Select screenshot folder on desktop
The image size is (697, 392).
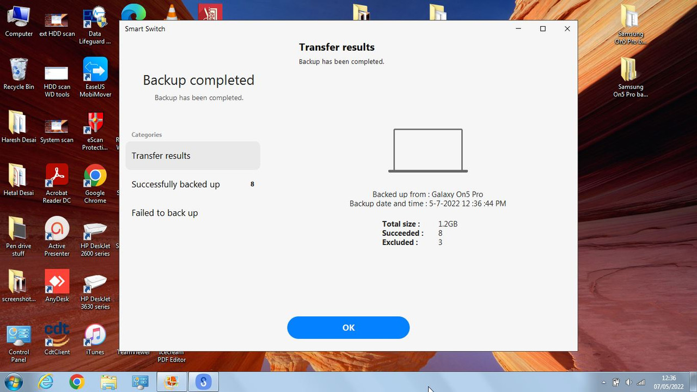(x=19, y=286)
